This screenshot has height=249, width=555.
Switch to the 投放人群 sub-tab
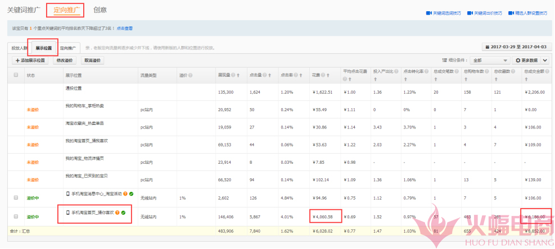(19, 48)
